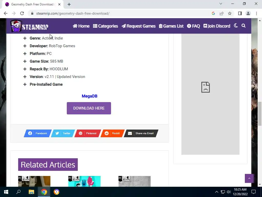Screen dimensions: 262x197
Task: Reload the page
Action: coord(22,13)
